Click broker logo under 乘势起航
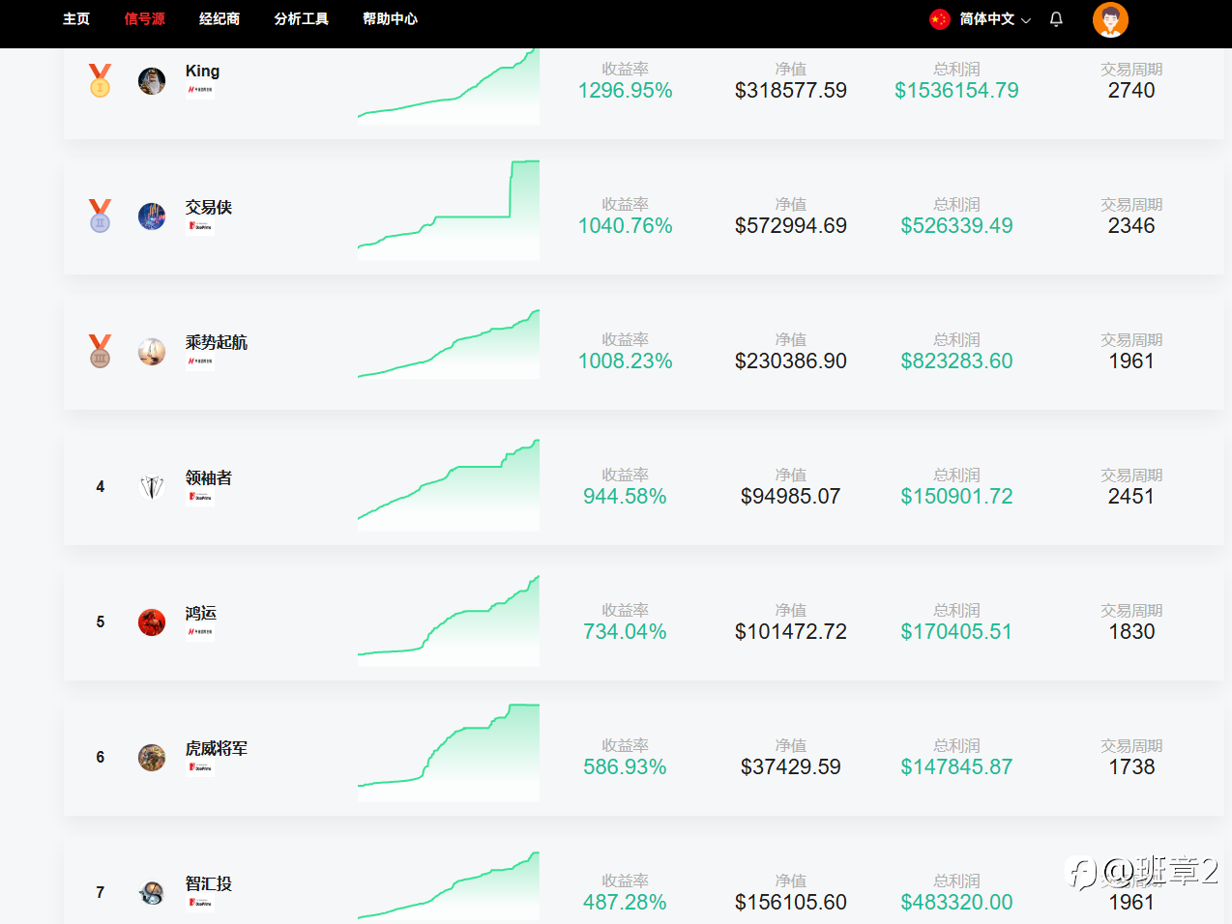The height and width of the screenshot is (924, 1232). (200, 361)
